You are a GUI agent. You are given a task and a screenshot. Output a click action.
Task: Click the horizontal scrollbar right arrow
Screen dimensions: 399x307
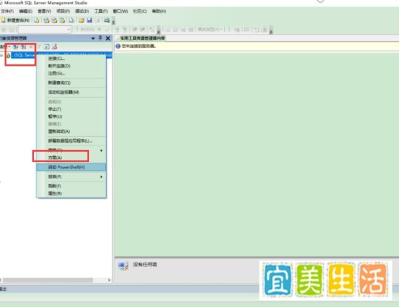pyautogui.click(x=109, y=280)
